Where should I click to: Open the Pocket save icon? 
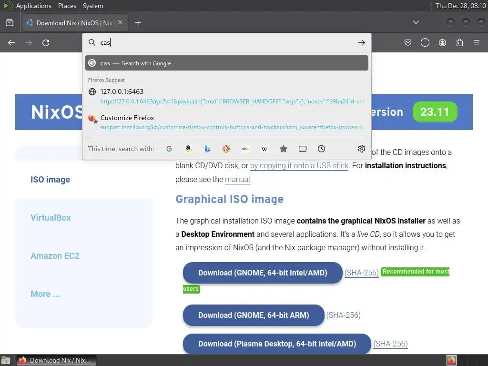[x=408, y=42]
